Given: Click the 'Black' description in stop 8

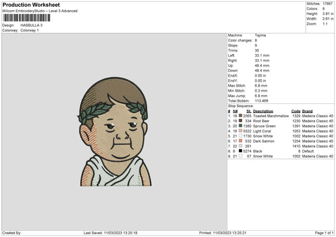Looking at the screenshot, I should (258, 151).
